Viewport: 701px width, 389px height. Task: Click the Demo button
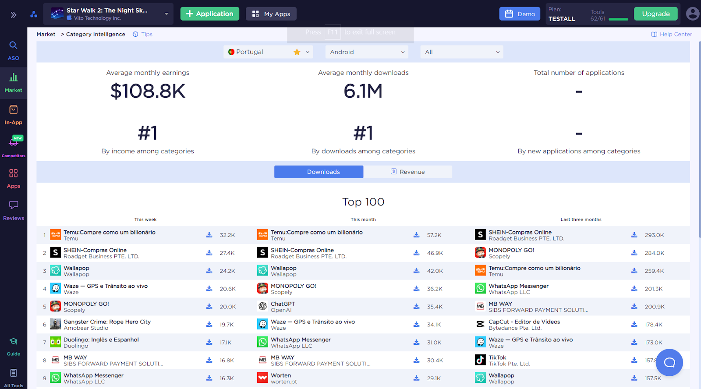click(x=520, y=14)
